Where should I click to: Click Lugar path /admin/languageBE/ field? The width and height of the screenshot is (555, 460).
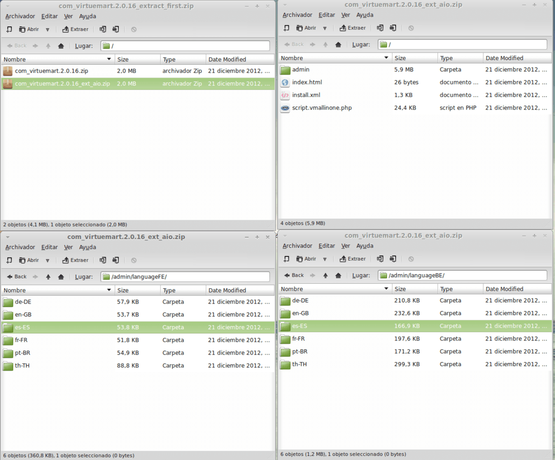(462, 275)
